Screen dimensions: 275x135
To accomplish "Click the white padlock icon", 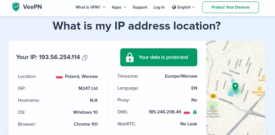I will pyautogui.click(x=130, y=57).
